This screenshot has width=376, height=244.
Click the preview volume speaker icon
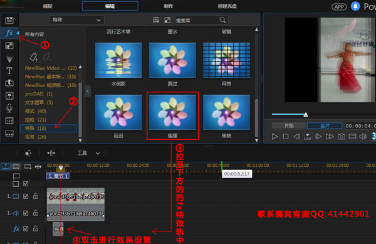click(363, 137)
